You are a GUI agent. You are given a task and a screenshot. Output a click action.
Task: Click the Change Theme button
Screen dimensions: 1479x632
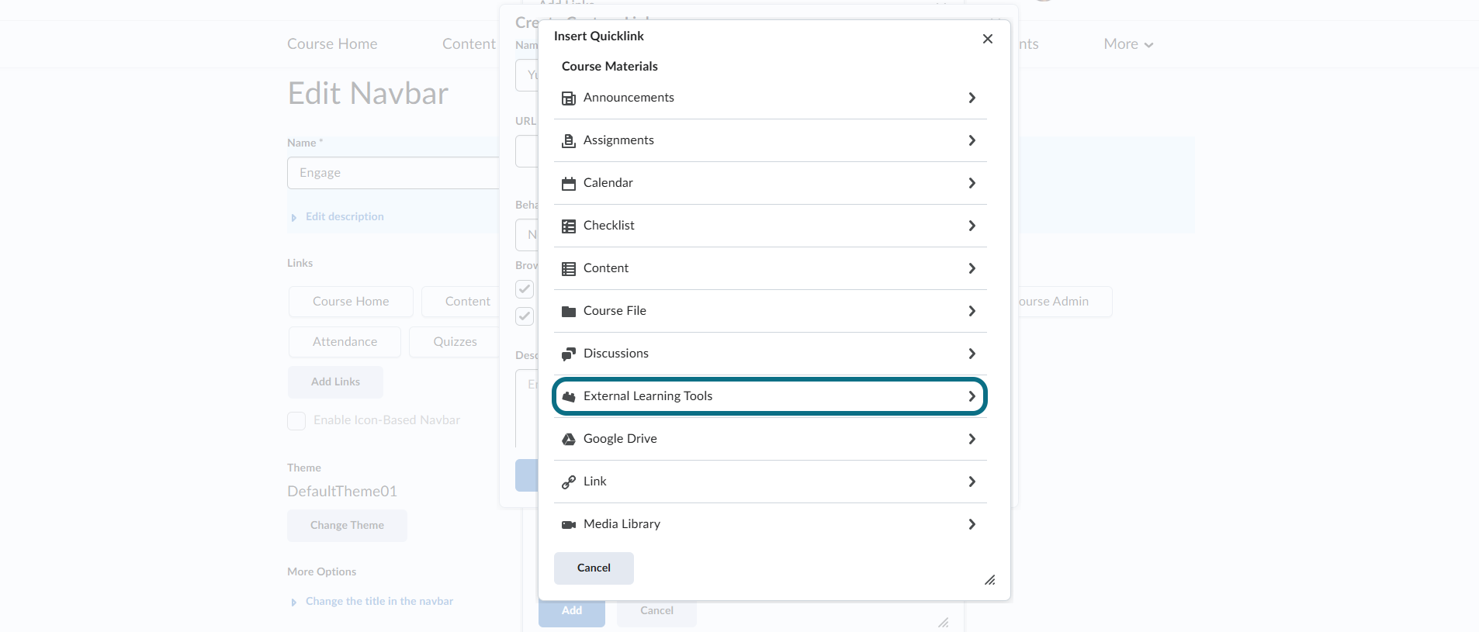[x=347, y=525]
